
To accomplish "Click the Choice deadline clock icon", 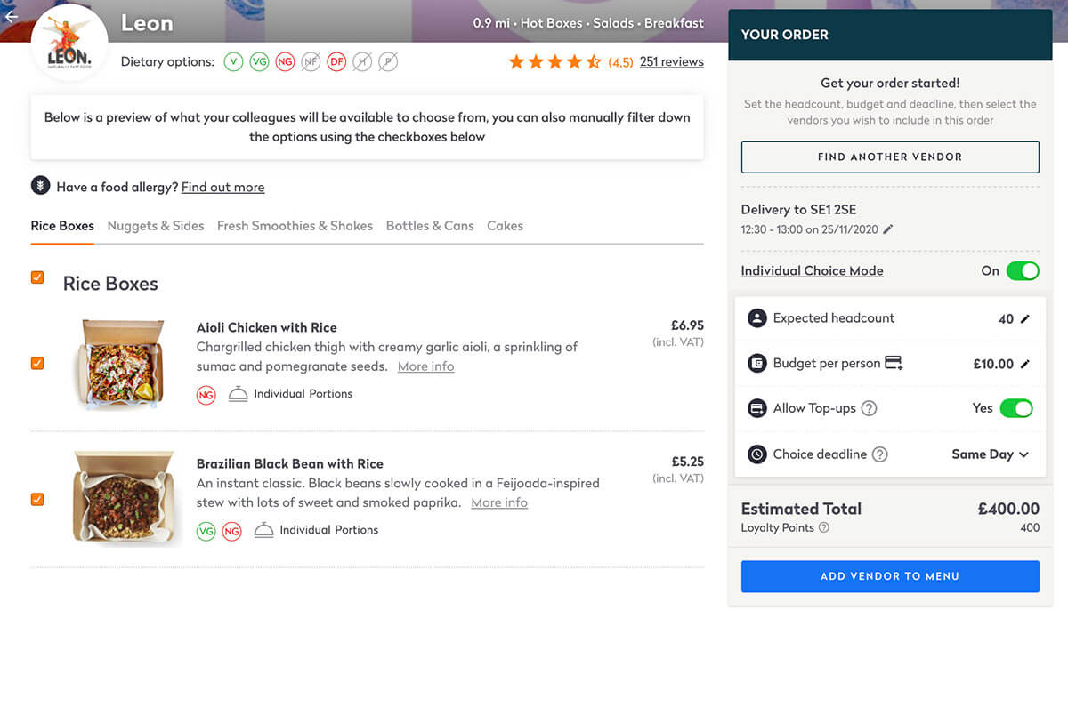I will tap(757, 454).
